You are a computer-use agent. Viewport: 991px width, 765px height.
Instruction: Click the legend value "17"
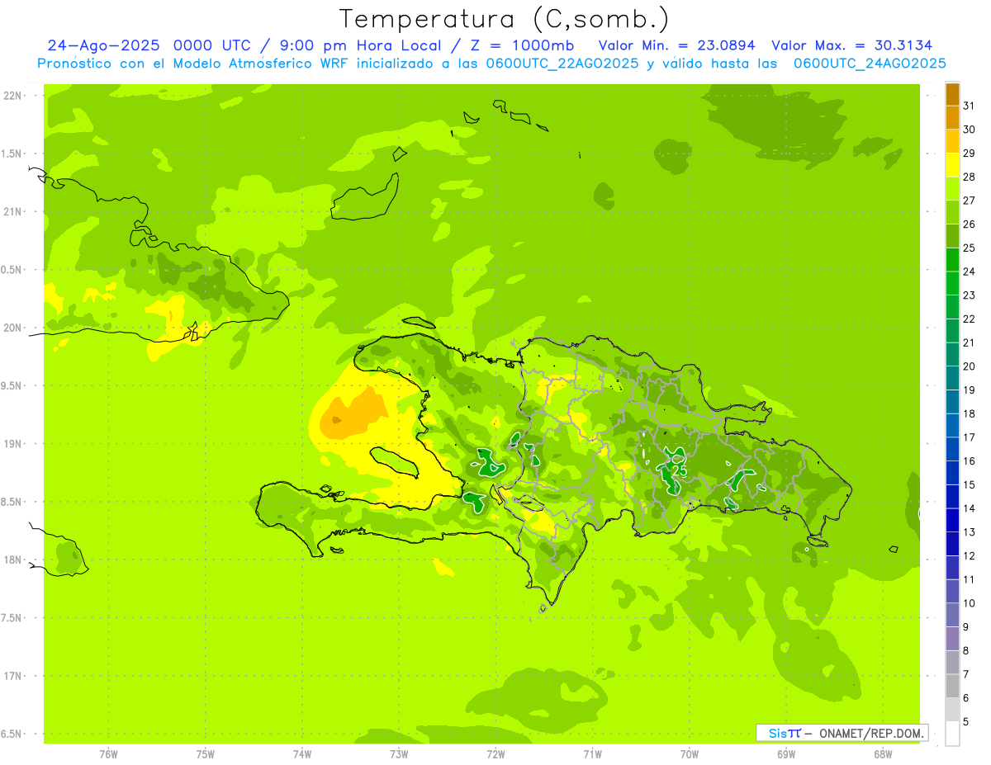969,437
